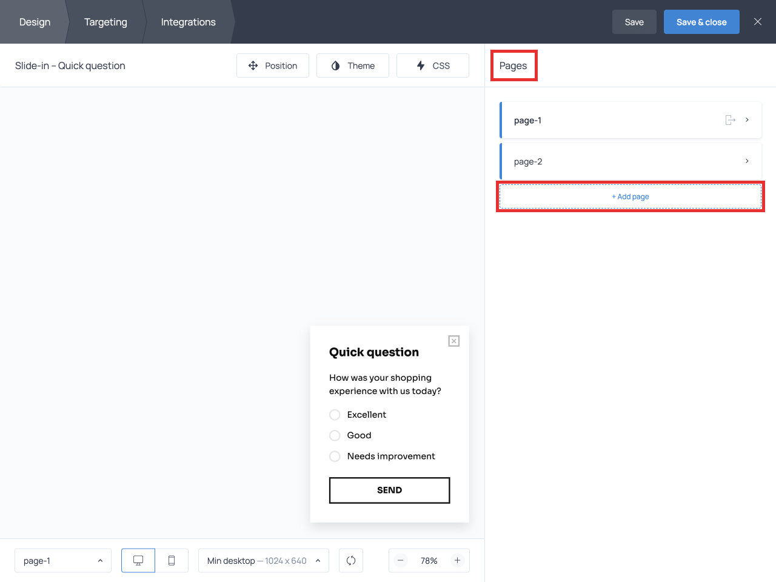Click the 78% zoom value
Viewport: 776px width, 582px height.
(x=429, y=561)
